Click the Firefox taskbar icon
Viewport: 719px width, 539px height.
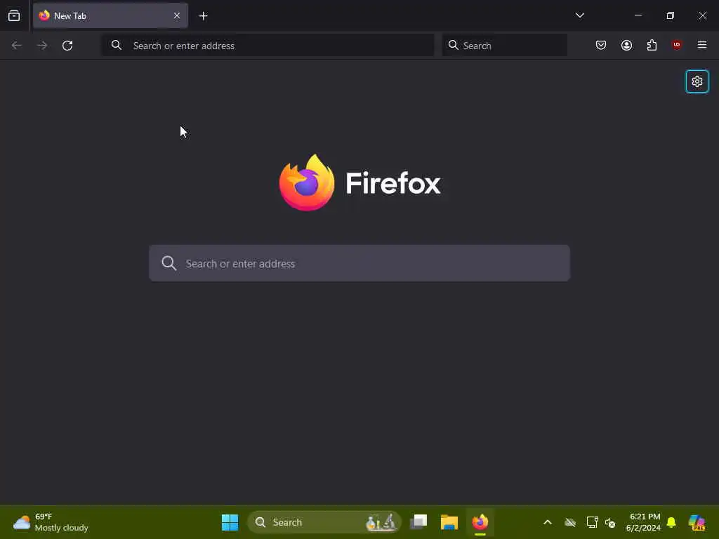(480, 522)
